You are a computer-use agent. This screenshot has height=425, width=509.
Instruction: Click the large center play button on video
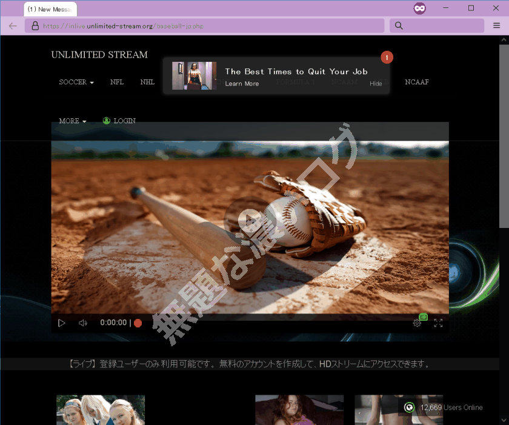pyautogui.click(x=250, y=221)
